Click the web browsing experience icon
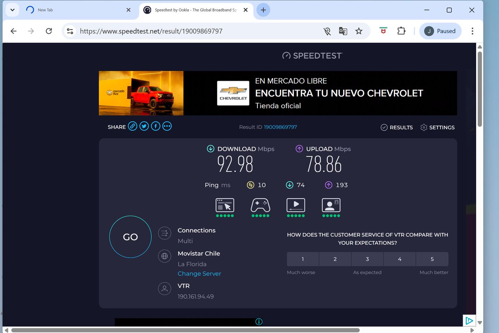This screenshot has height=333, width=499. 225,205
